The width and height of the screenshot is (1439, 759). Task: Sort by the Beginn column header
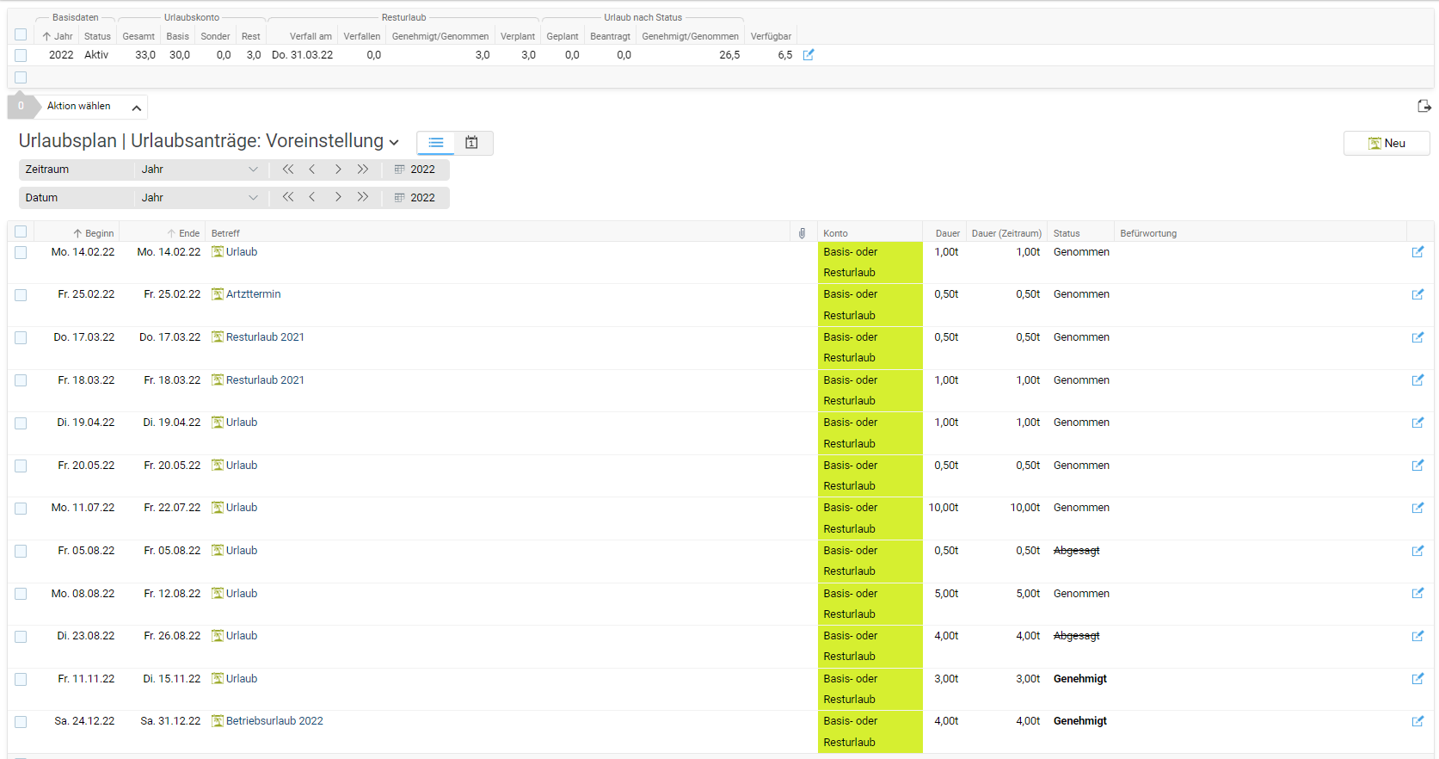pos(94,233)
